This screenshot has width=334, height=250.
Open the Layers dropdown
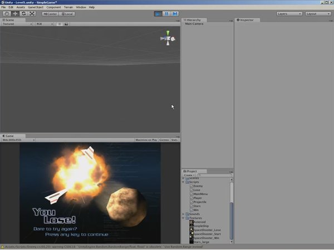289,13
